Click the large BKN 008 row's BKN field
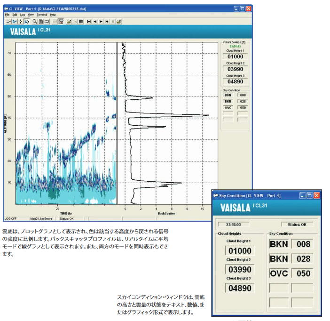This screenshot has height=321, width=330. click(279, 244)
